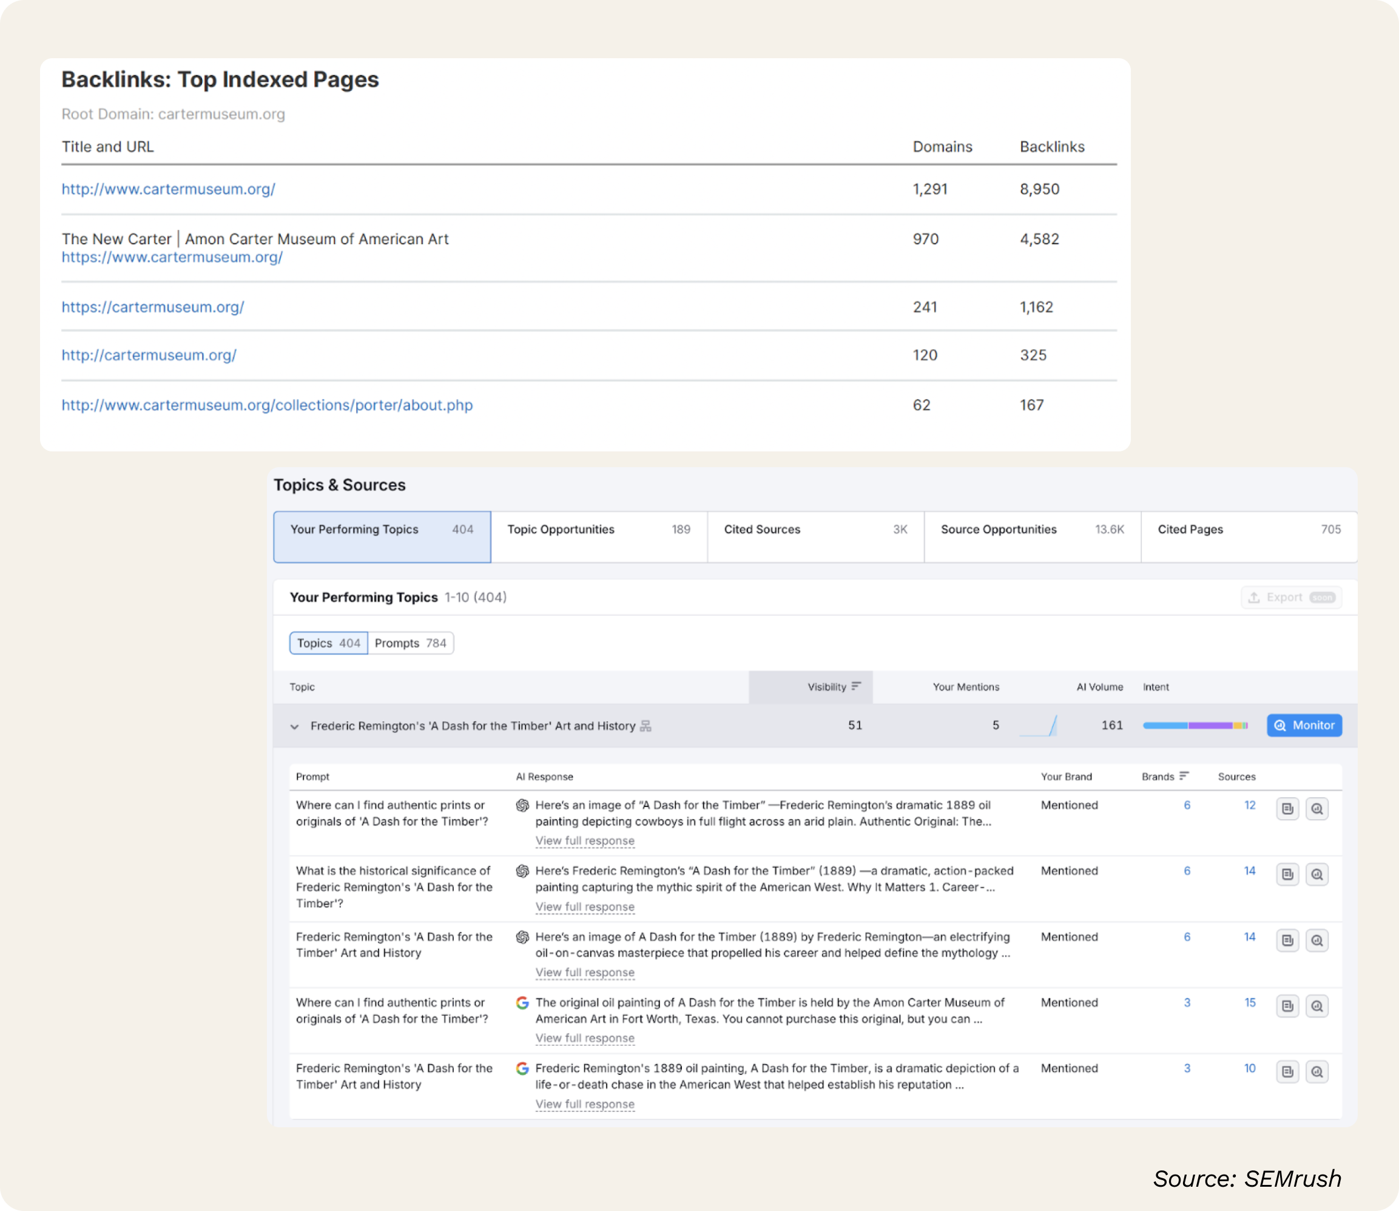Image resolution: width=1399 pixels, height=1211 pixels.
Task: Click Visibility column sort icon
Action: [x=856, y=686]
